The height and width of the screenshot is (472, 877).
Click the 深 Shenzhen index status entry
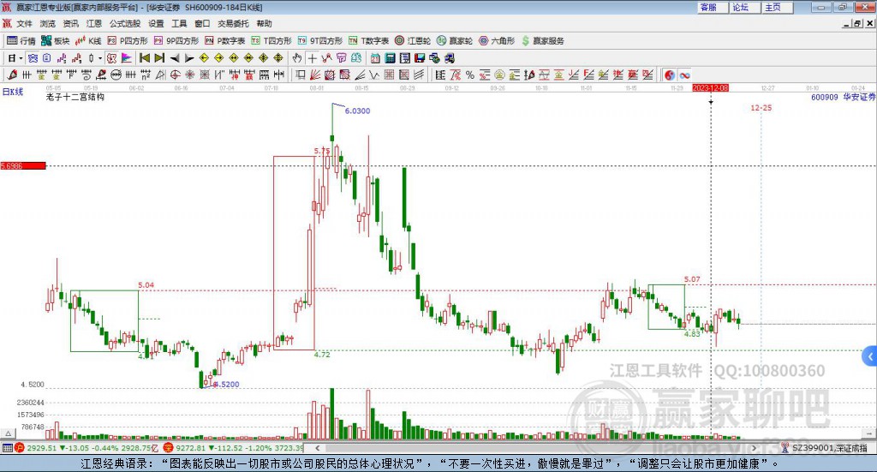click(234, 448)
